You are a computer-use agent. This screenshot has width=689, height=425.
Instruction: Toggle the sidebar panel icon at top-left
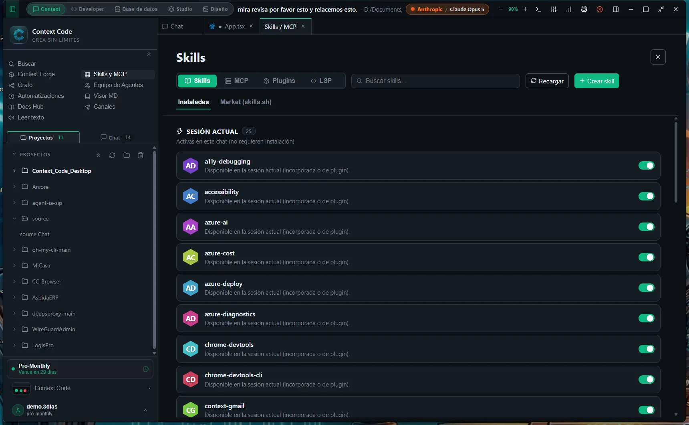[12, 9]
